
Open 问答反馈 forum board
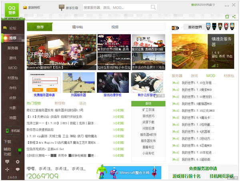pyautogui.click(x=148, y=129)
